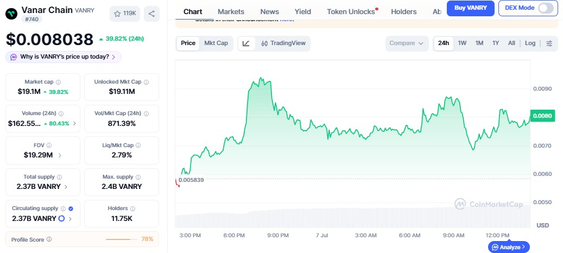Click the 78% profile score value
Screen dimensions: 563x253
tap(147, 239)
